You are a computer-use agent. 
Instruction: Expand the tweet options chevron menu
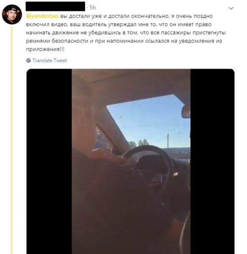[231, 8]
